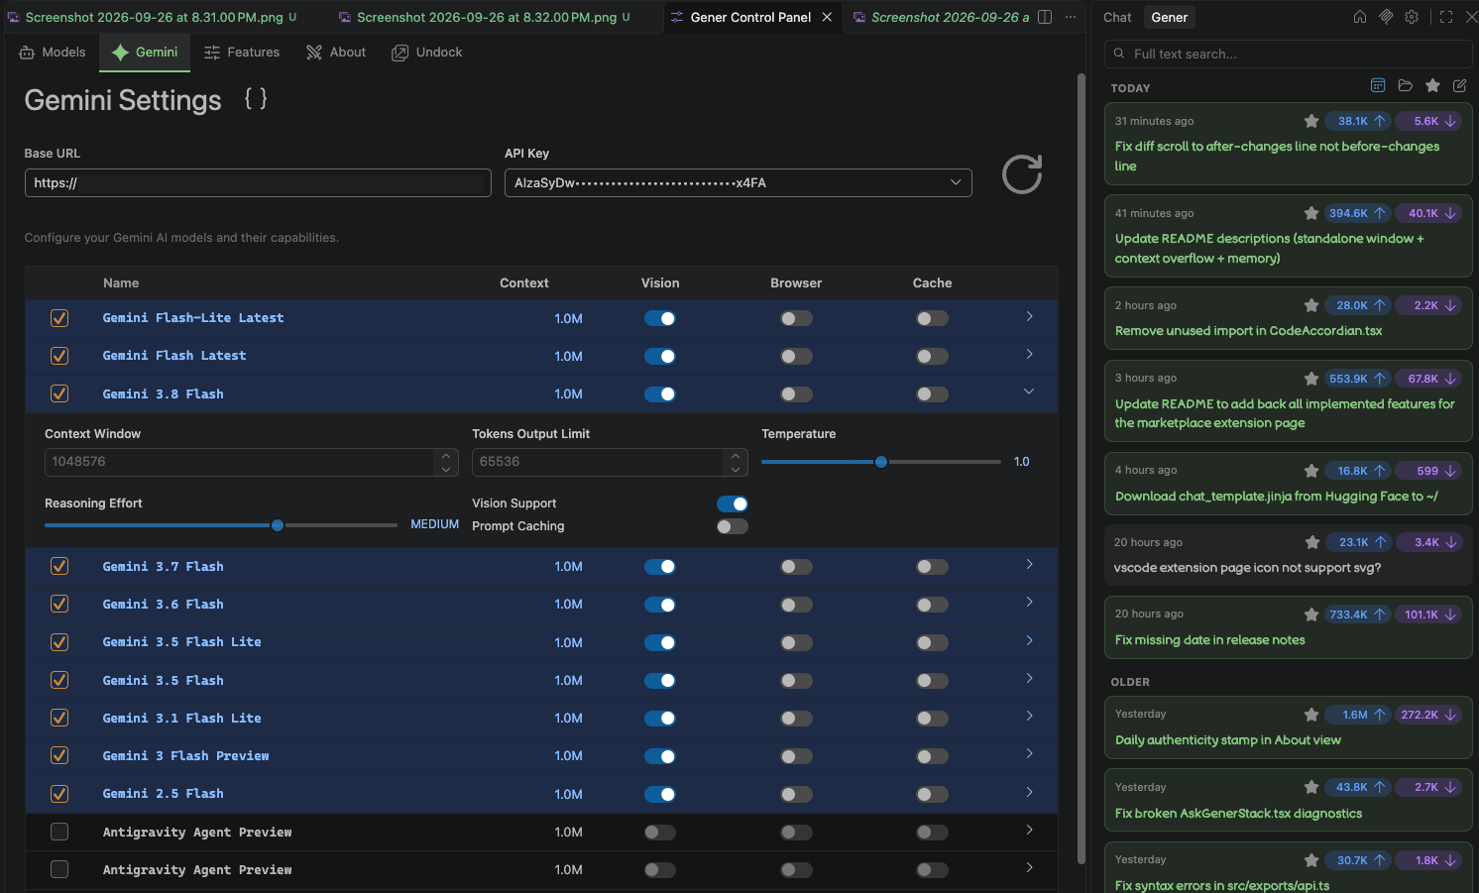The width and height of the screenshot is (1479, 893).
Task: Open the API Key dropdown
Action: tap(739, 182)
